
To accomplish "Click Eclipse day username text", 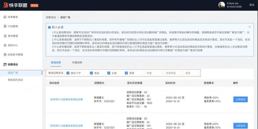I will (x=233, y=3).
